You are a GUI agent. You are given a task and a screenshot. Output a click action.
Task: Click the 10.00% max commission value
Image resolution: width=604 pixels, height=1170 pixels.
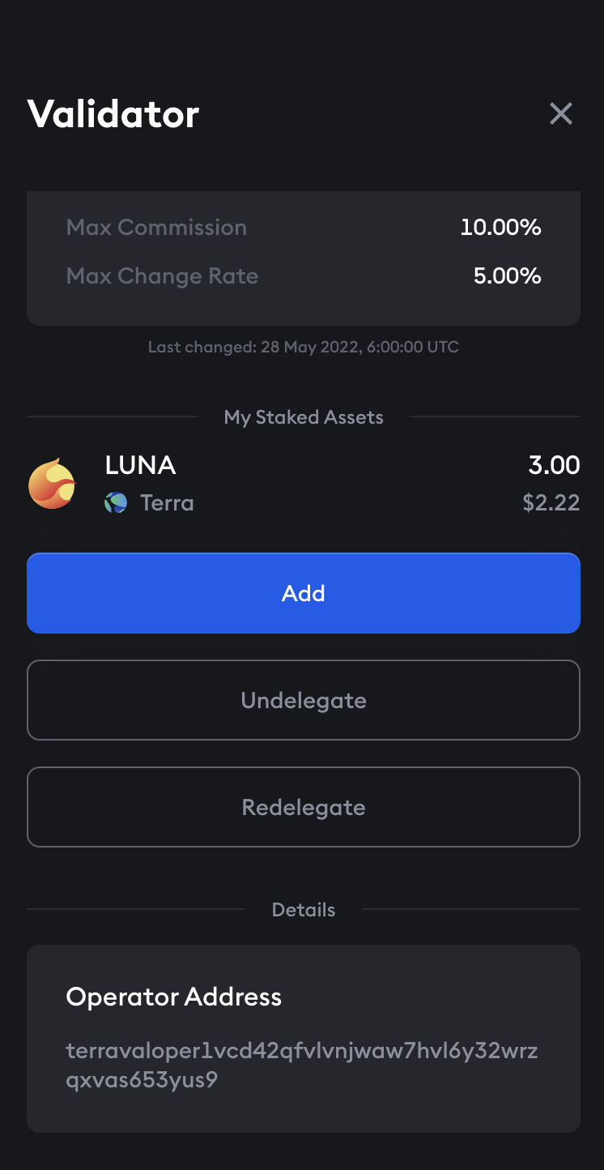(500, 227)
